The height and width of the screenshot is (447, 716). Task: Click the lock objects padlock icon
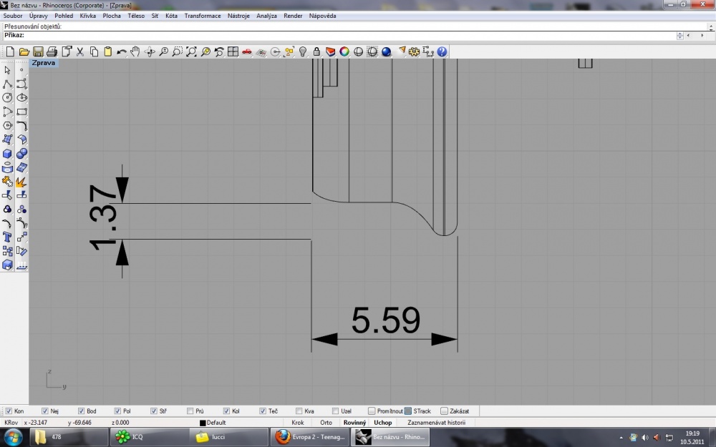pyautogui.click(x=316, y=51)
